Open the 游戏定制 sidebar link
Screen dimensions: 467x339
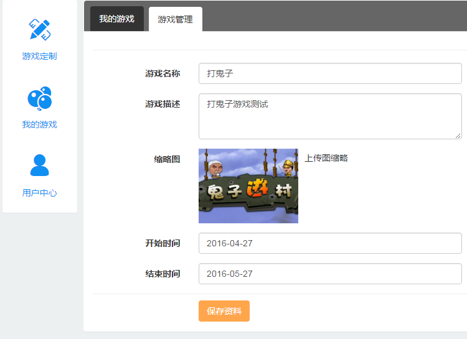coord(40,56)
